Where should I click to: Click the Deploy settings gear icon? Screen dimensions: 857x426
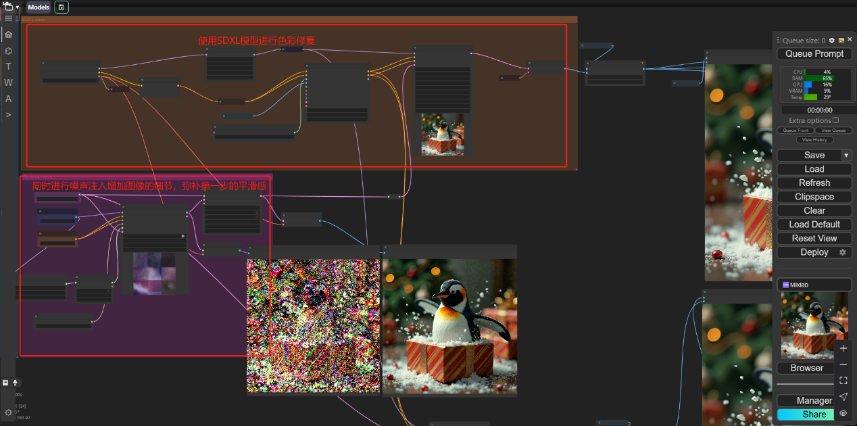click(842, 252)
